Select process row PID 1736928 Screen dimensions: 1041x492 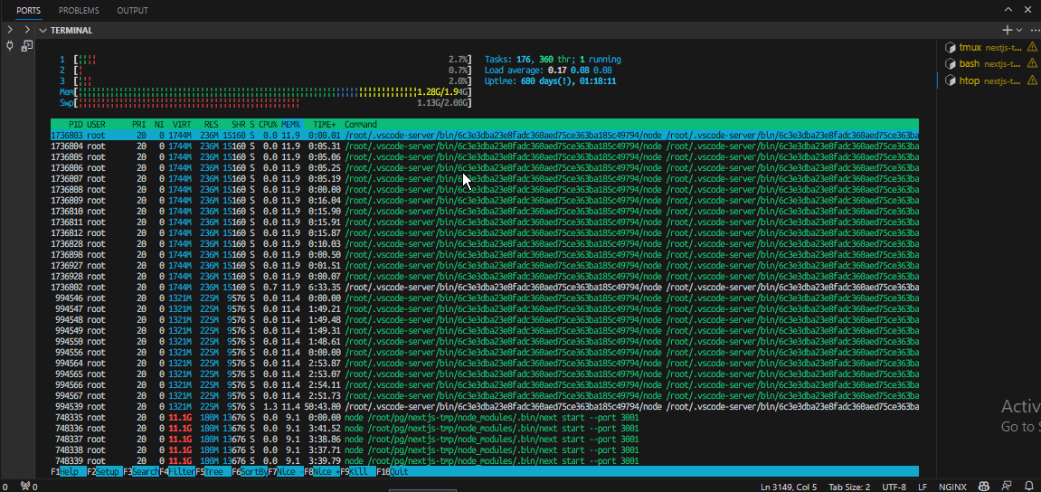(x=485, y=276)
